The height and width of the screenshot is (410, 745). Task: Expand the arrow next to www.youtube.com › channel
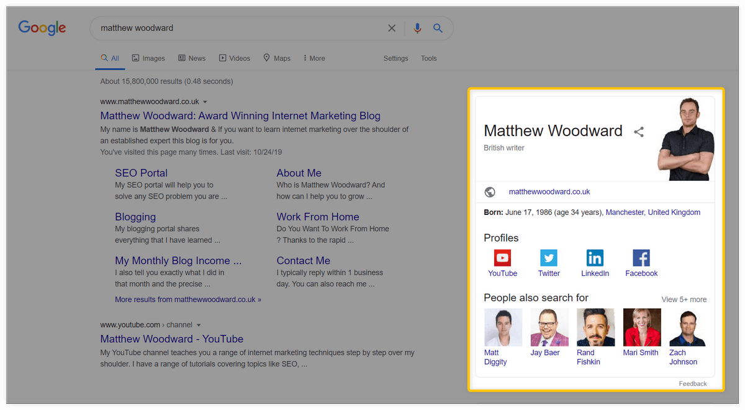(x=199, y=325)
